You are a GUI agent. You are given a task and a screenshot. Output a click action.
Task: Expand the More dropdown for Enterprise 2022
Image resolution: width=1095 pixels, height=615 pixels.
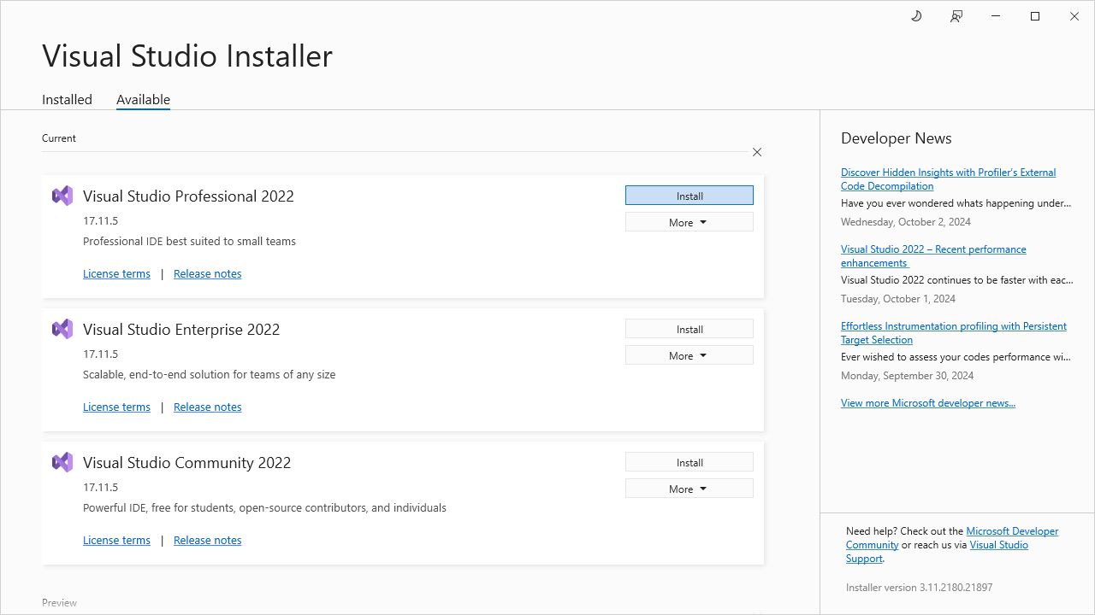pos(690,355)
